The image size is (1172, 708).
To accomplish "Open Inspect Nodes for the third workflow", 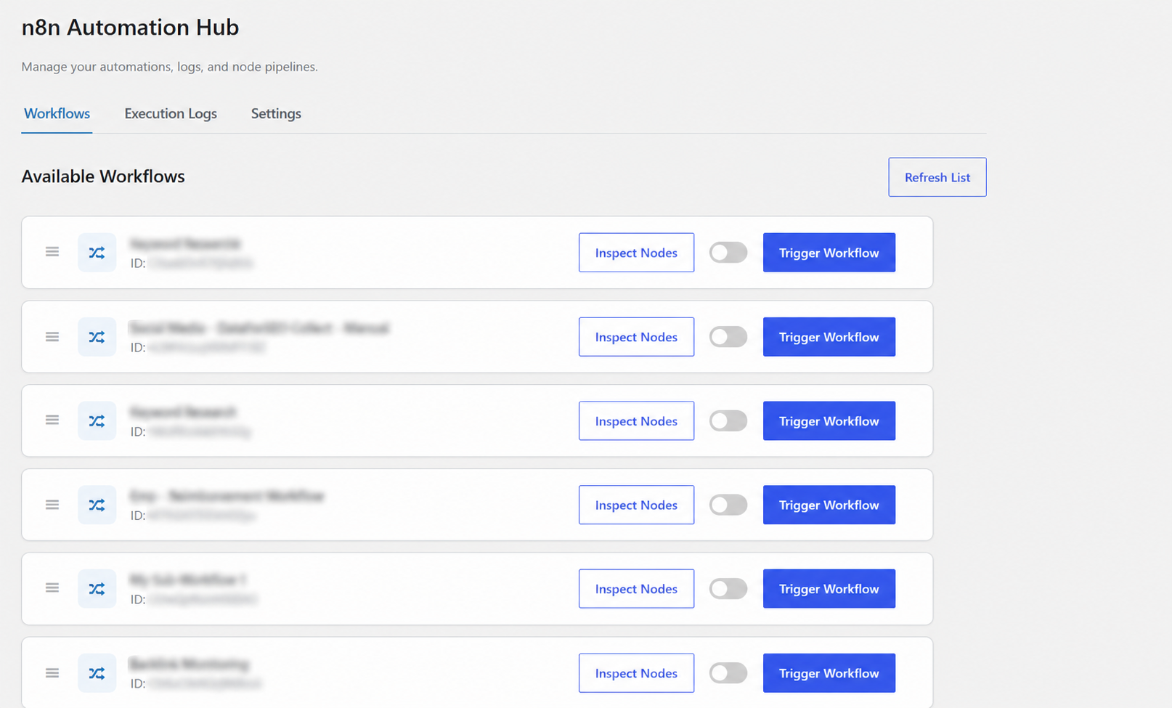I will point(636,421).
